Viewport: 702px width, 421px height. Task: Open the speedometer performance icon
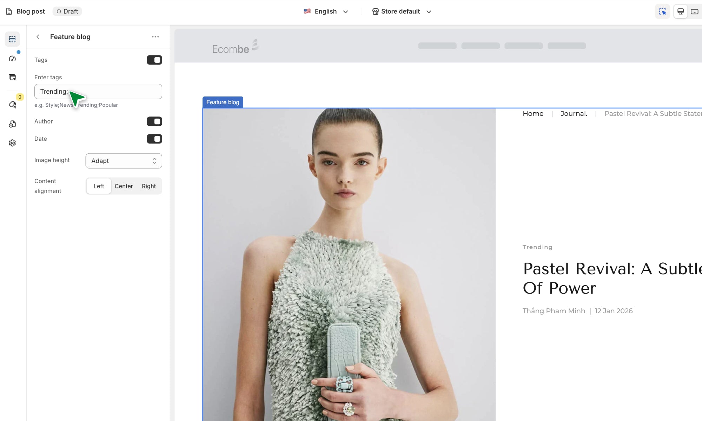(x=12, y=58)
